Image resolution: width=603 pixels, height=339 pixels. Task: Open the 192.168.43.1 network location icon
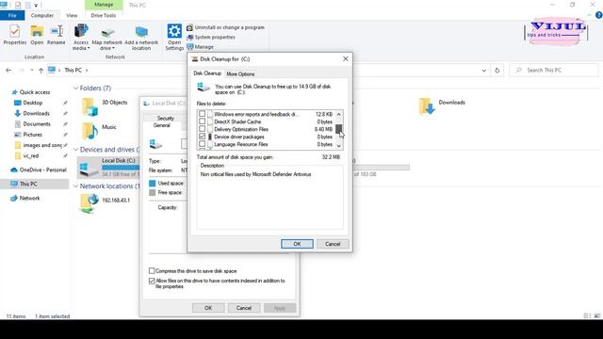pos(90,203)
